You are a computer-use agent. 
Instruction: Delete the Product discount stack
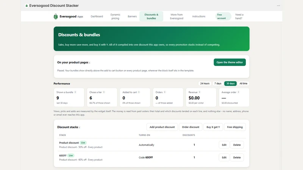point(237,145)
